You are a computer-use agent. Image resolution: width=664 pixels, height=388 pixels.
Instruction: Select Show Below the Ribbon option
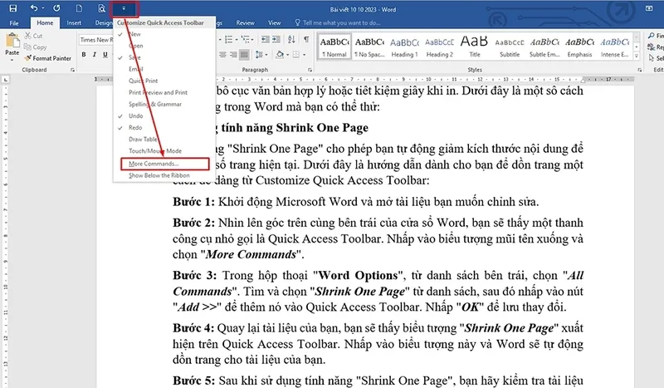point(159,175)
